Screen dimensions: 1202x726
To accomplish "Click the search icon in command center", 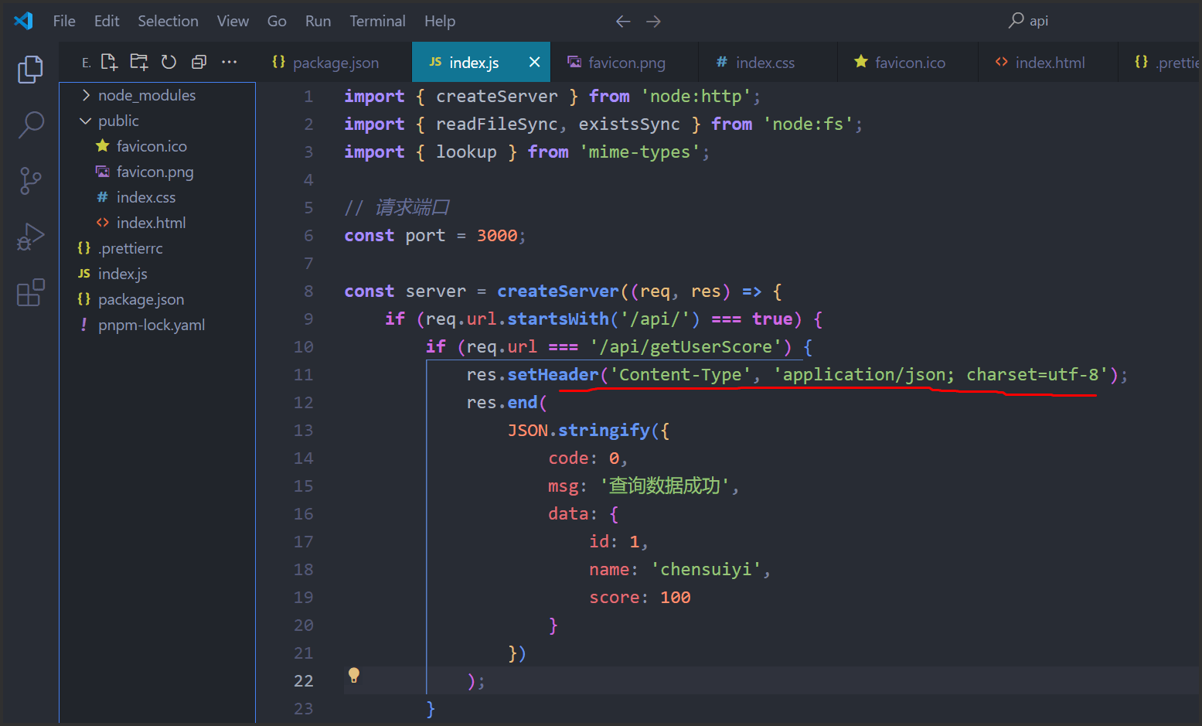I will 1016,21.
